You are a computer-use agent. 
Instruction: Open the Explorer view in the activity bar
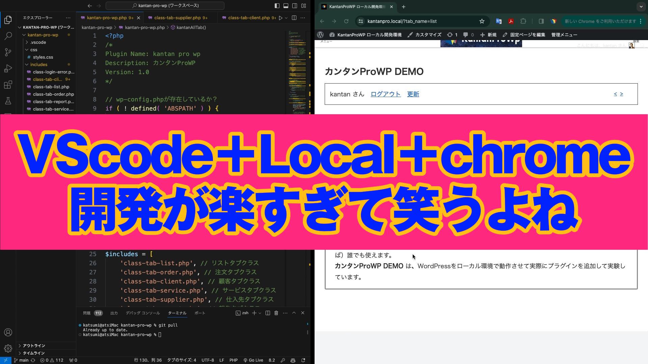pyautogui.click(x=8, y=20)
